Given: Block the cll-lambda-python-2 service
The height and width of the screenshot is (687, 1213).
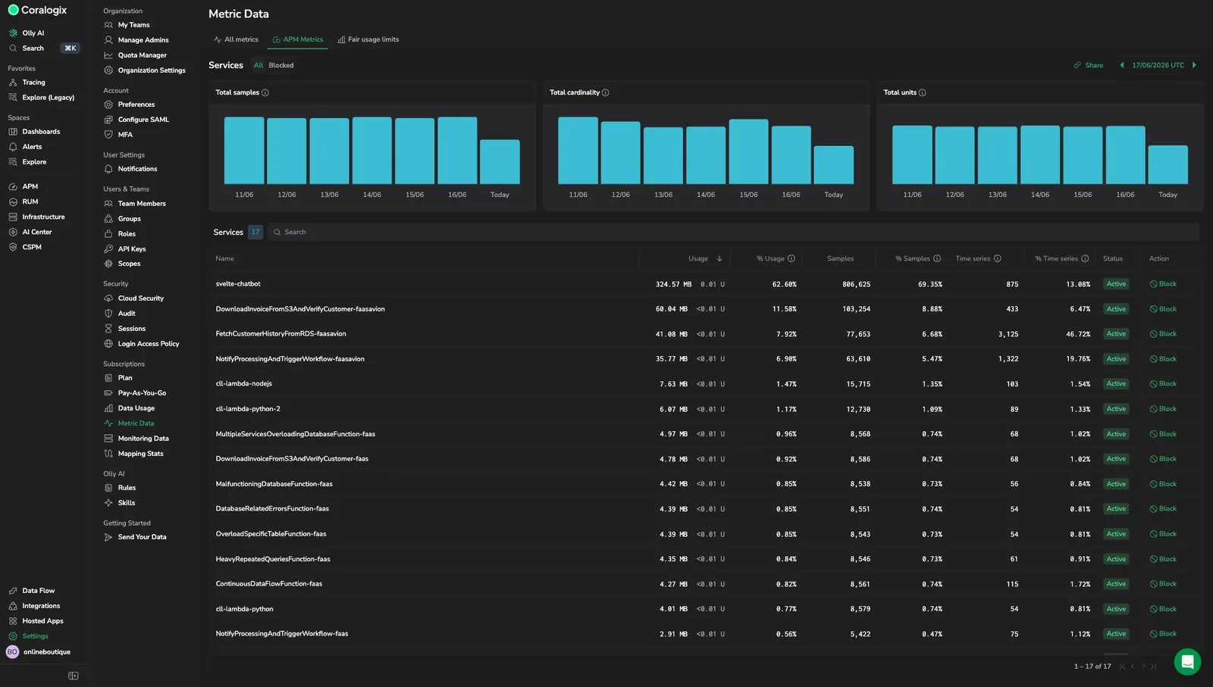Looking at the screenshot, I should (1163, 408).
